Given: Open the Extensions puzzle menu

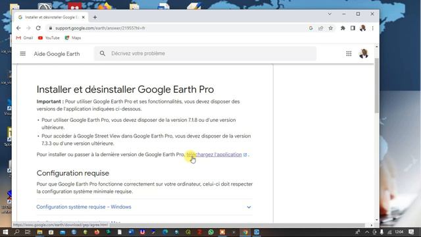Looking at the screenshot, I should coord(343,28).
